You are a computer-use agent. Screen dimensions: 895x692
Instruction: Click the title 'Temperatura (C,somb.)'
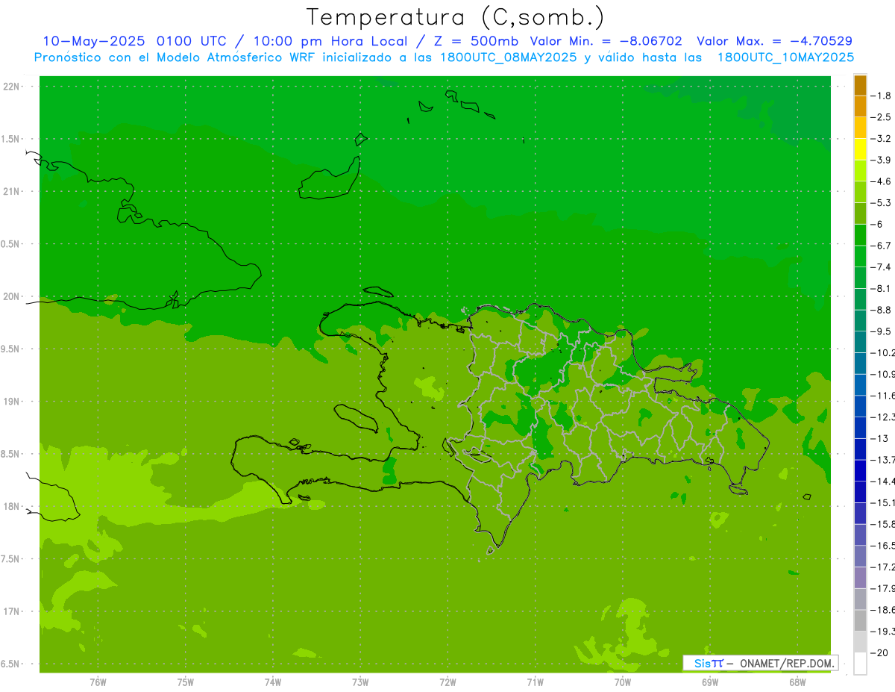click(455, 17)
